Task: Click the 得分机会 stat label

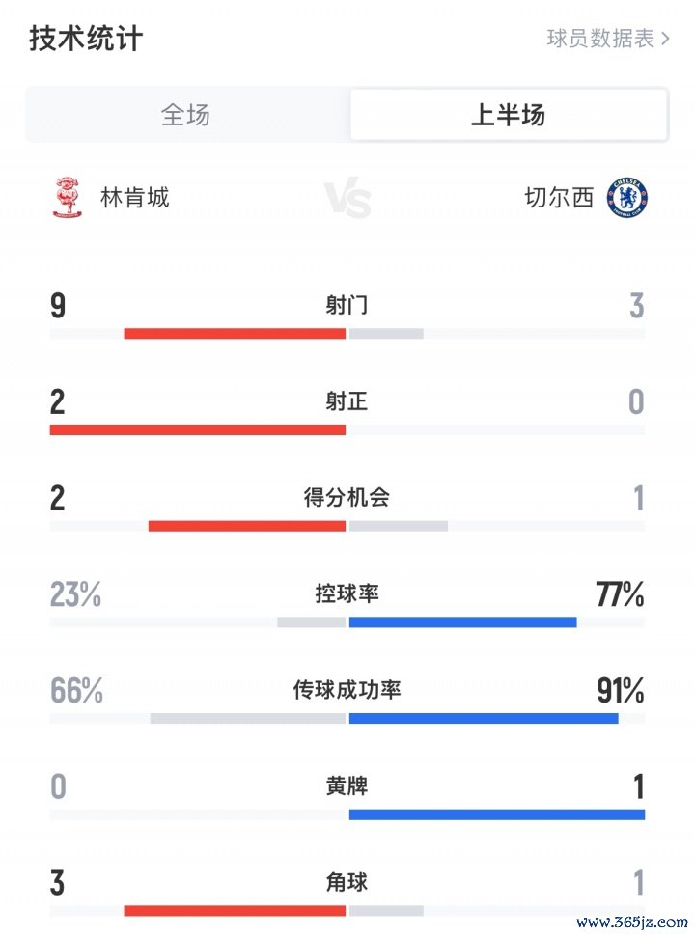Action: pos(347,497)
